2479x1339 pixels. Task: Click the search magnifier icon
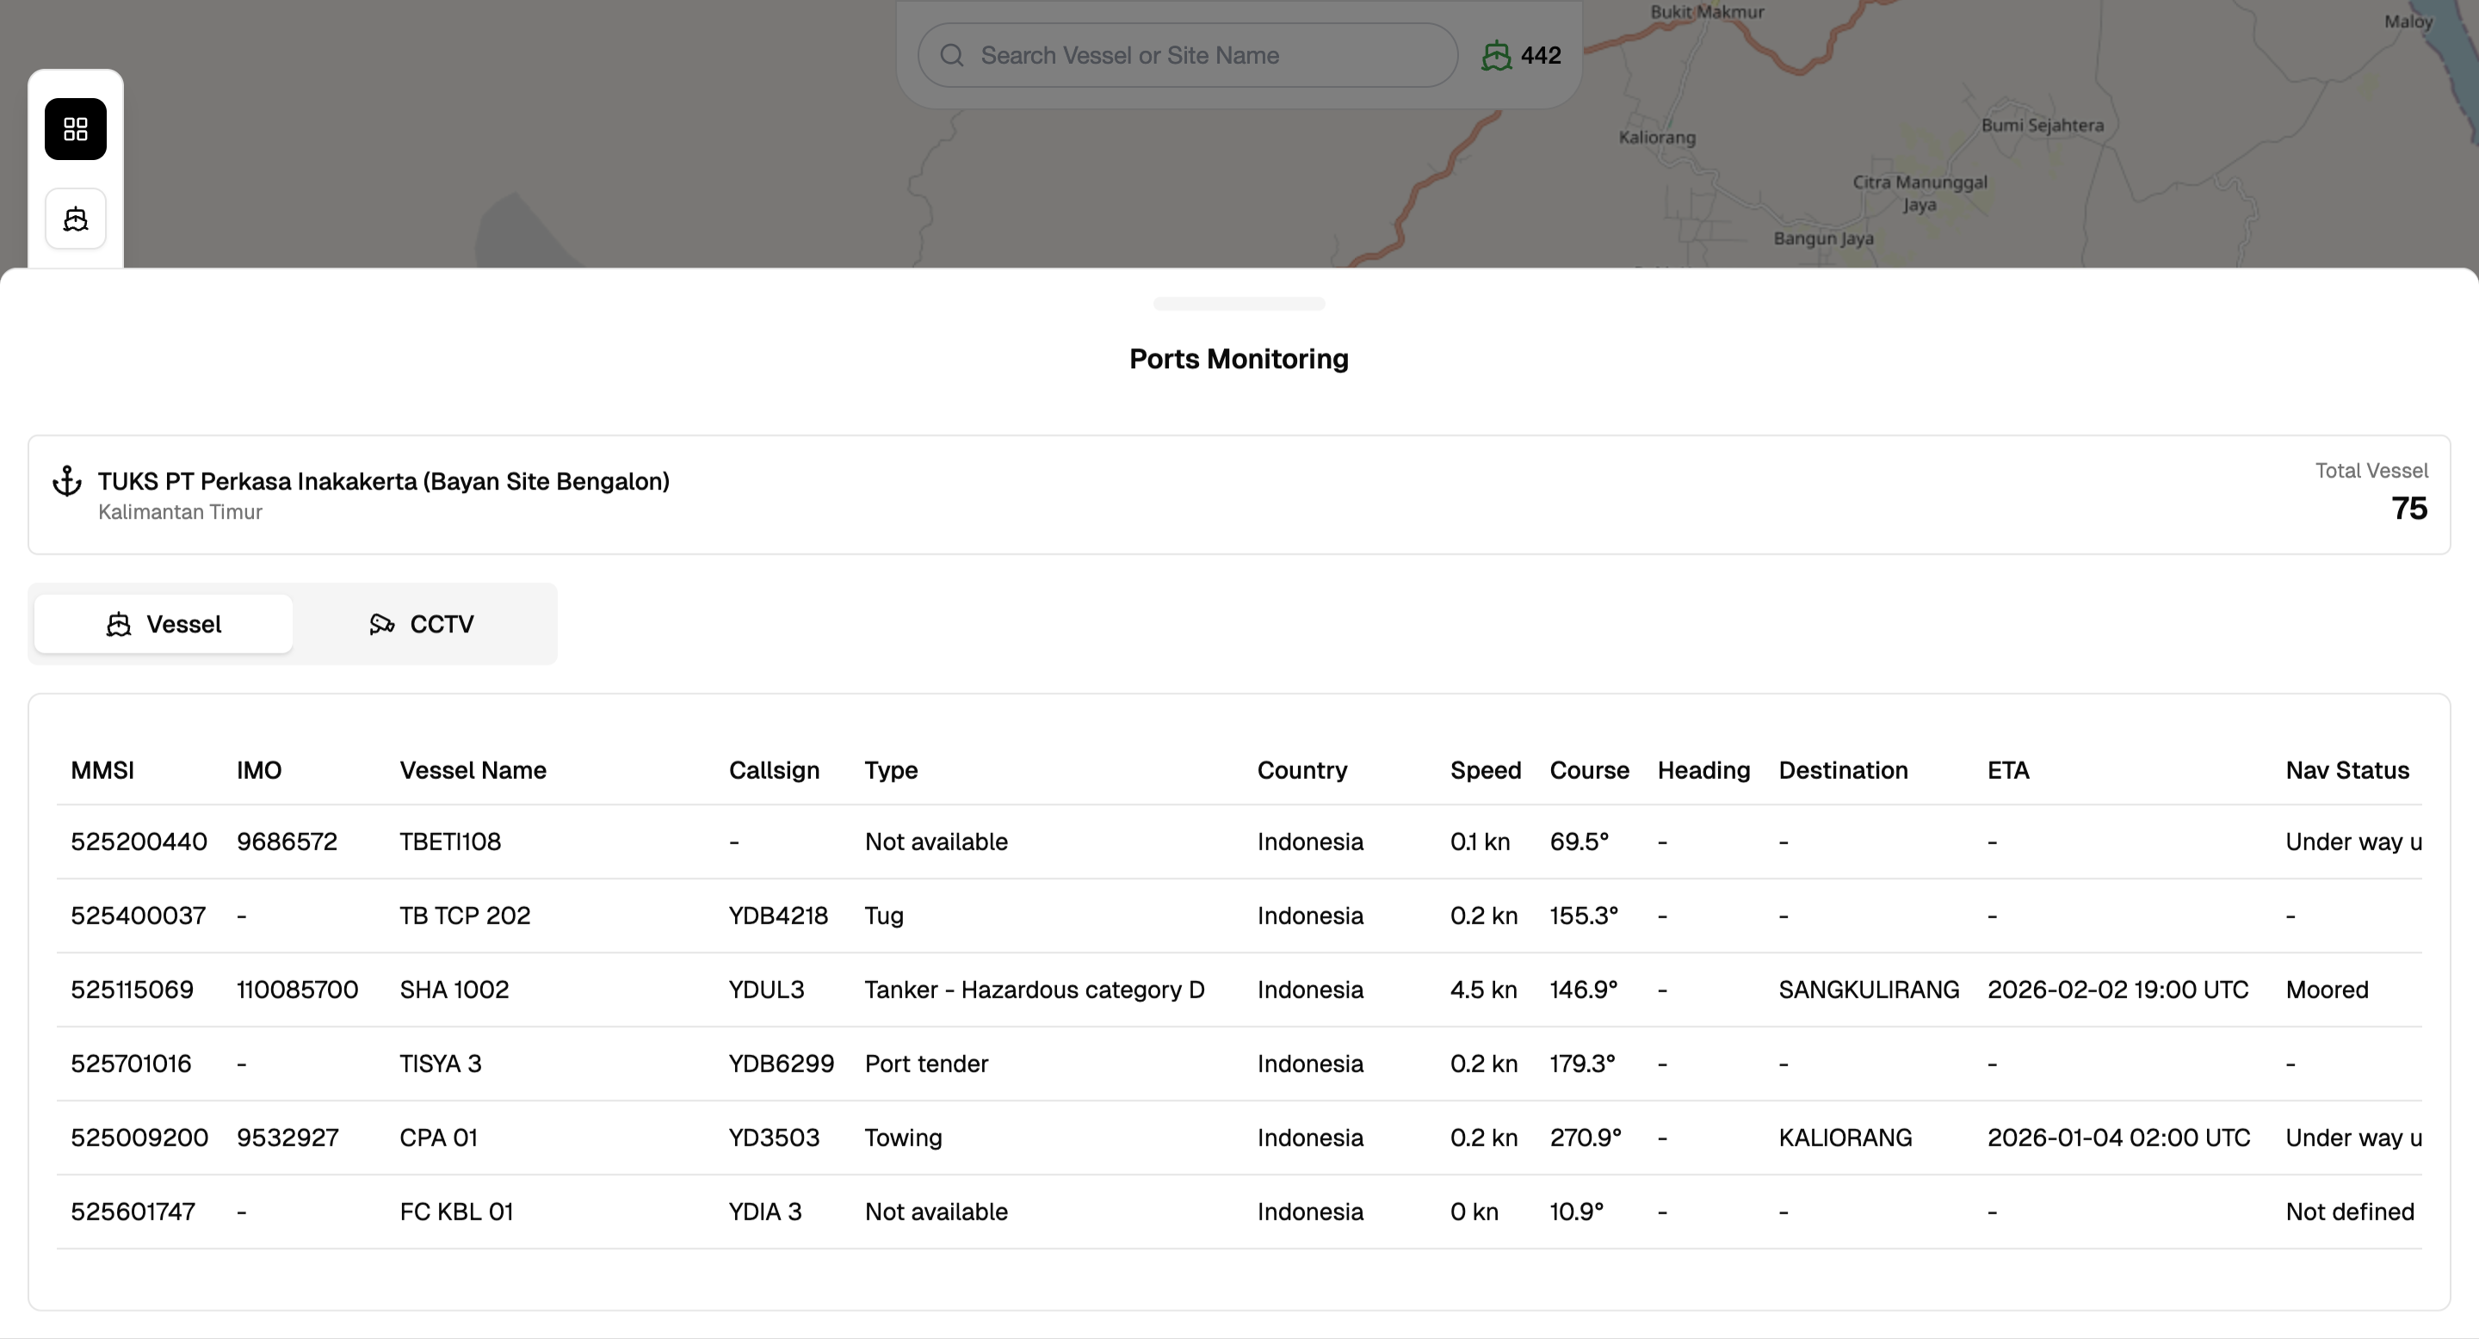pyautogui.click(x=952, y=56)
